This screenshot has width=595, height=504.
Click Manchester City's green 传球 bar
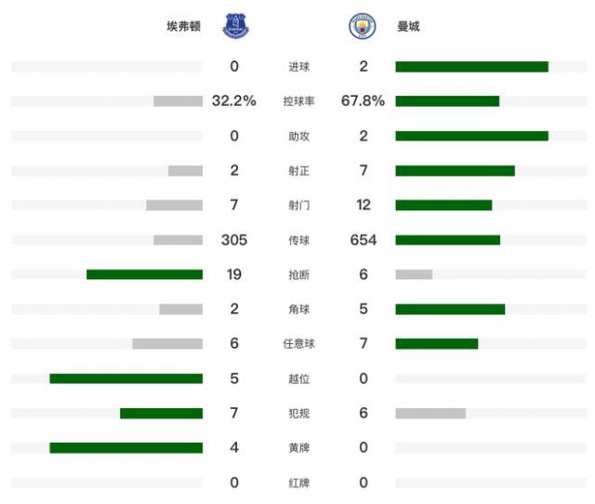click(447, 240)
